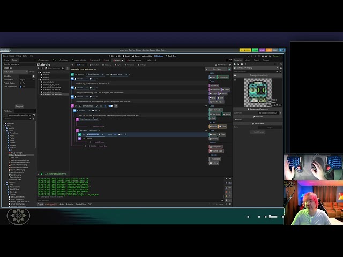The height and width of the screenshot is (257, 343).
Task: Add a Clear event from Other section
Action: click(222, 134)
